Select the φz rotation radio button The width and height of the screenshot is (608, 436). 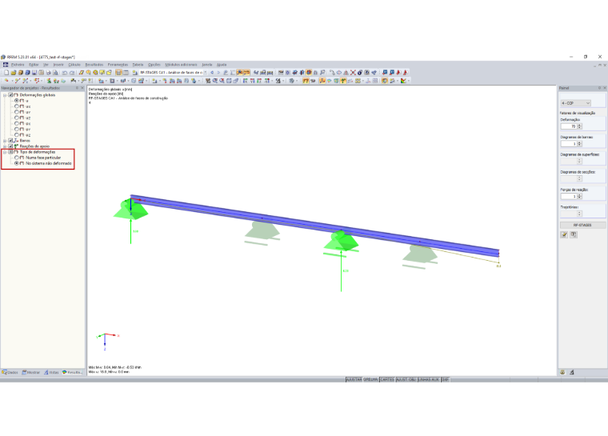[x=17, y=135]
